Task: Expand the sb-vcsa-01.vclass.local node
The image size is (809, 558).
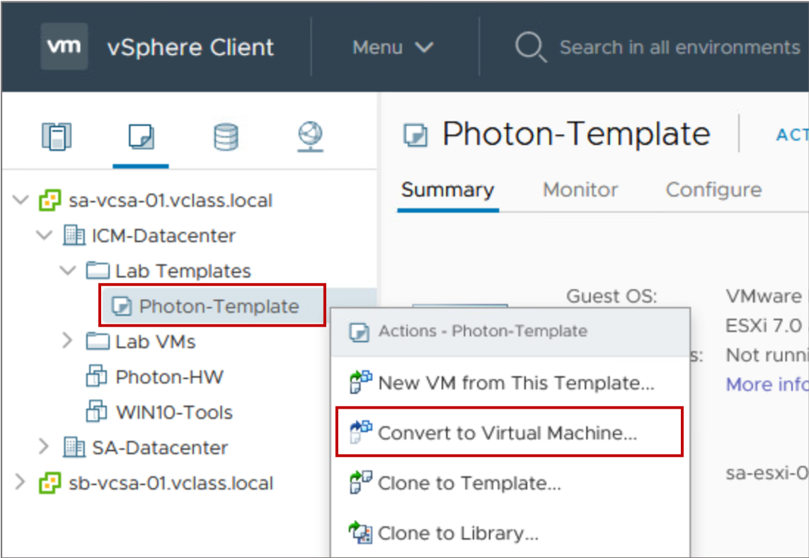Action: (x=20, y=482)
